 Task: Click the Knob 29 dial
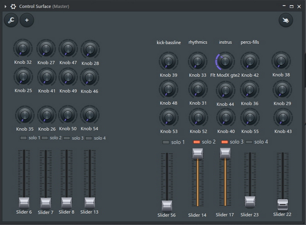click(282, 90)
